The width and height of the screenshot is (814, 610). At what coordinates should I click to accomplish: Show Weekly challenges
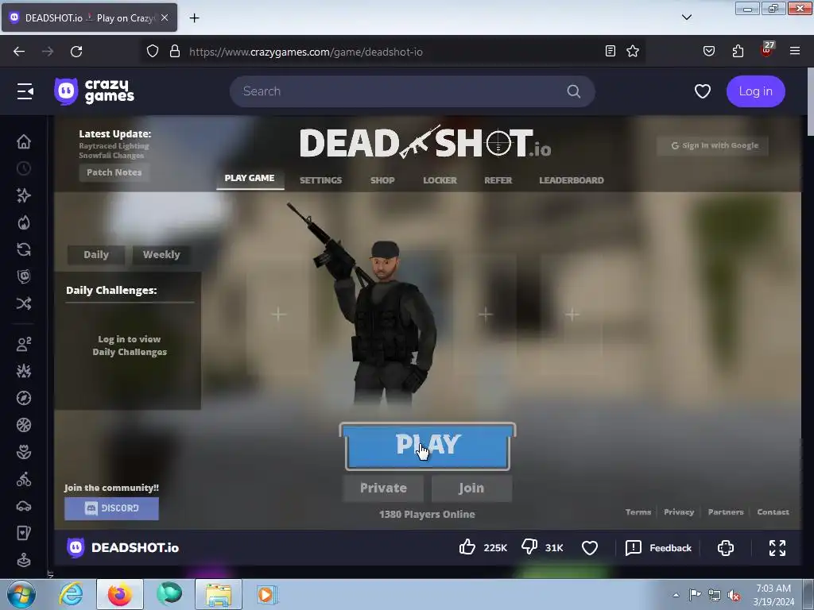161,255
